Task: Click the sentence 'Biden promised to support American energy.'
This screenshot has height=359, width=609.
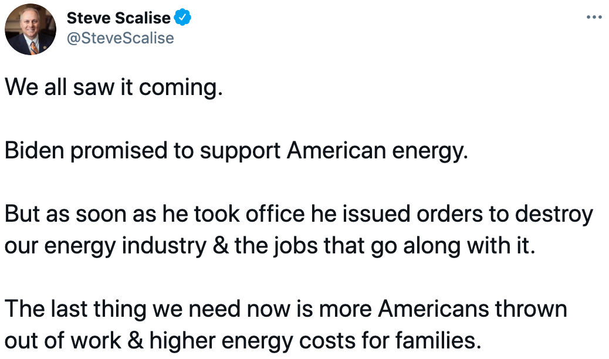Action: pos(236,151)
